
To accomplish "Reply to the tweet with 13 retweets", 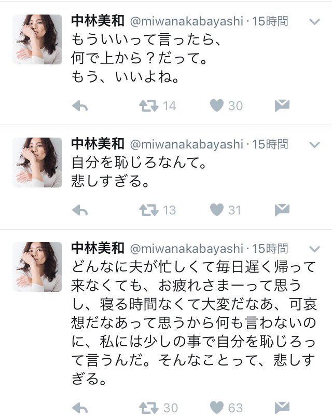I will click(80, 210).
